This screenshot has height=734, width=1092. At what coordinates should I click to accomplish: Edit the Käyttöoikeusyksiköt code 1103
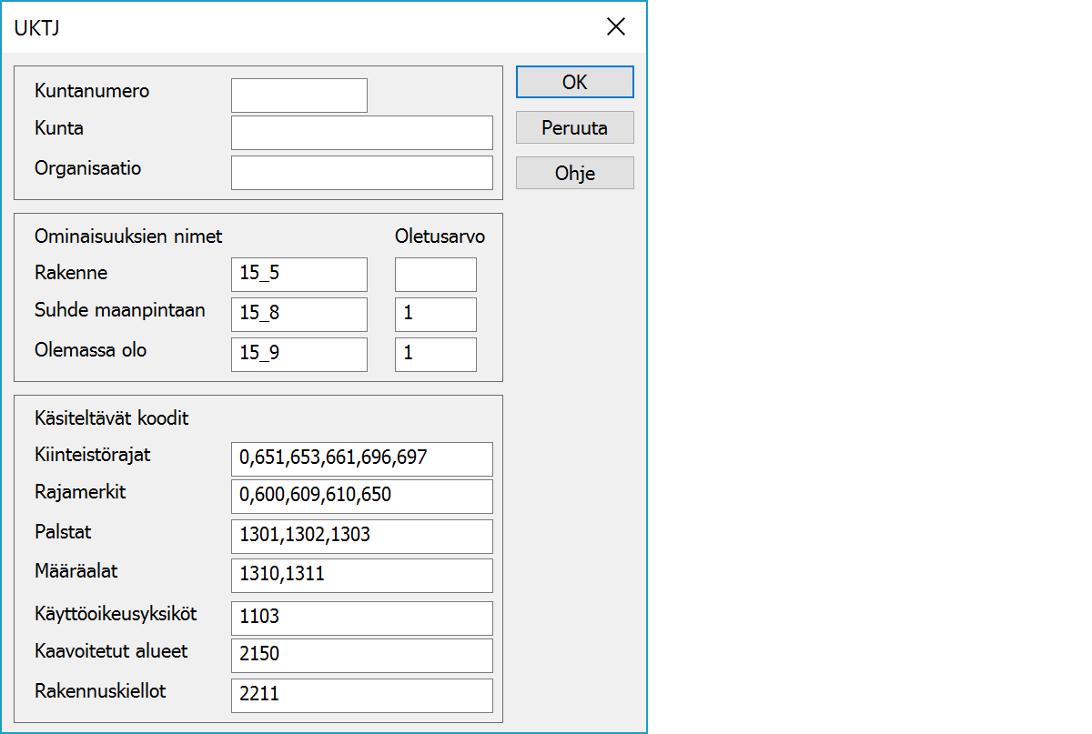click(x=361, y=618)
